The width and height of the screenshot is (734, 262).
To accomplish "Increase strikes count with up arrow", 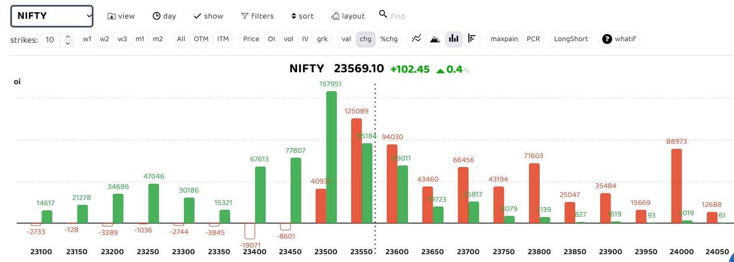I will (x=68, y=36).
